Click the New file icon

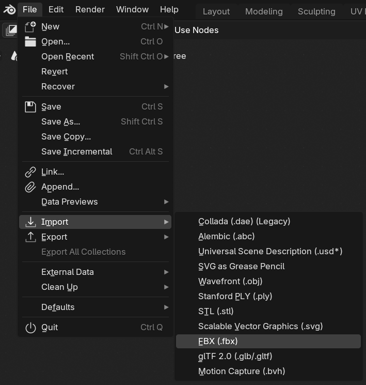[30, 27]
